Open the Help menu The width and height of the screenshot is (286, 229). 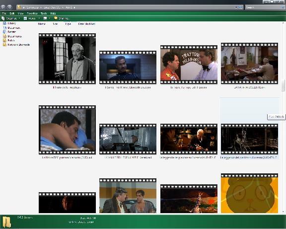pyautogui.click(x=53, y=13)
